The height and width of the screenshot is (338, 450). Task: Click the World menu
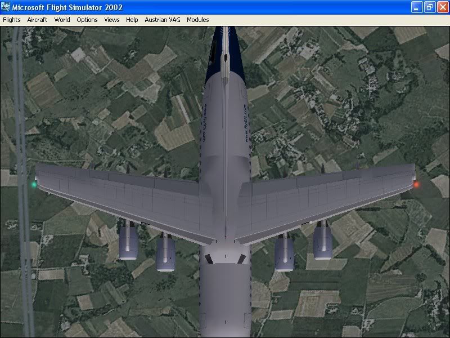(x=62, y=20)
